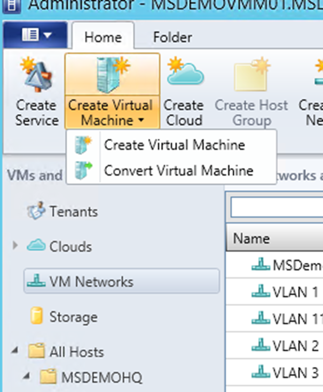Click the Create Service ribbon icon
Image resolution: width=323 pixels, height=392 pixels.
click(37, 74)
